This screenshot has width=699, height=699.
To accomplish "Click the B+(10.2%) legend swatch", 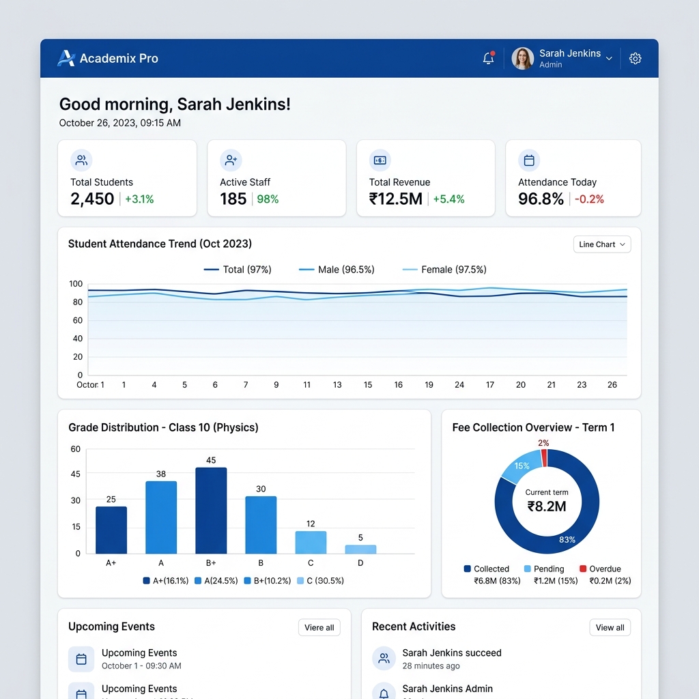I will [x=247, y=580].
